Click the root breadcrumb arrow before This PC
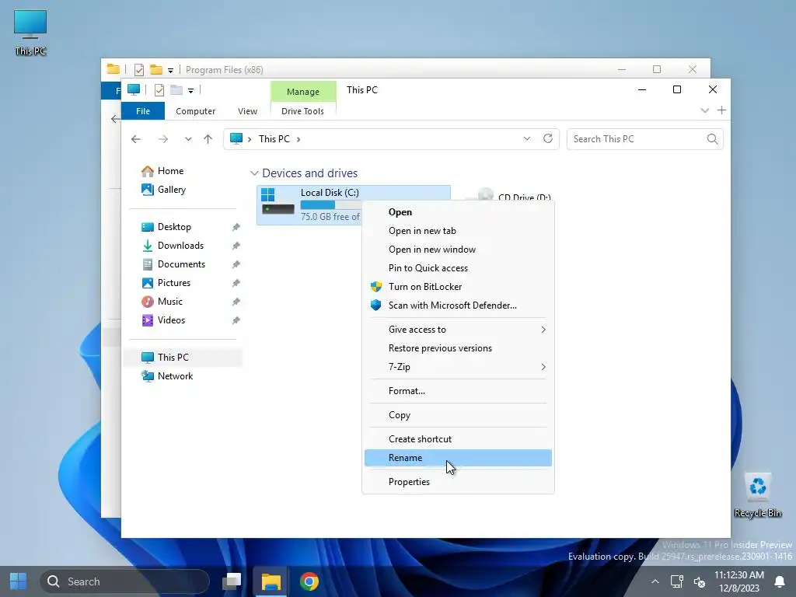This screenshot has height=597, width=796. point(250,139)
